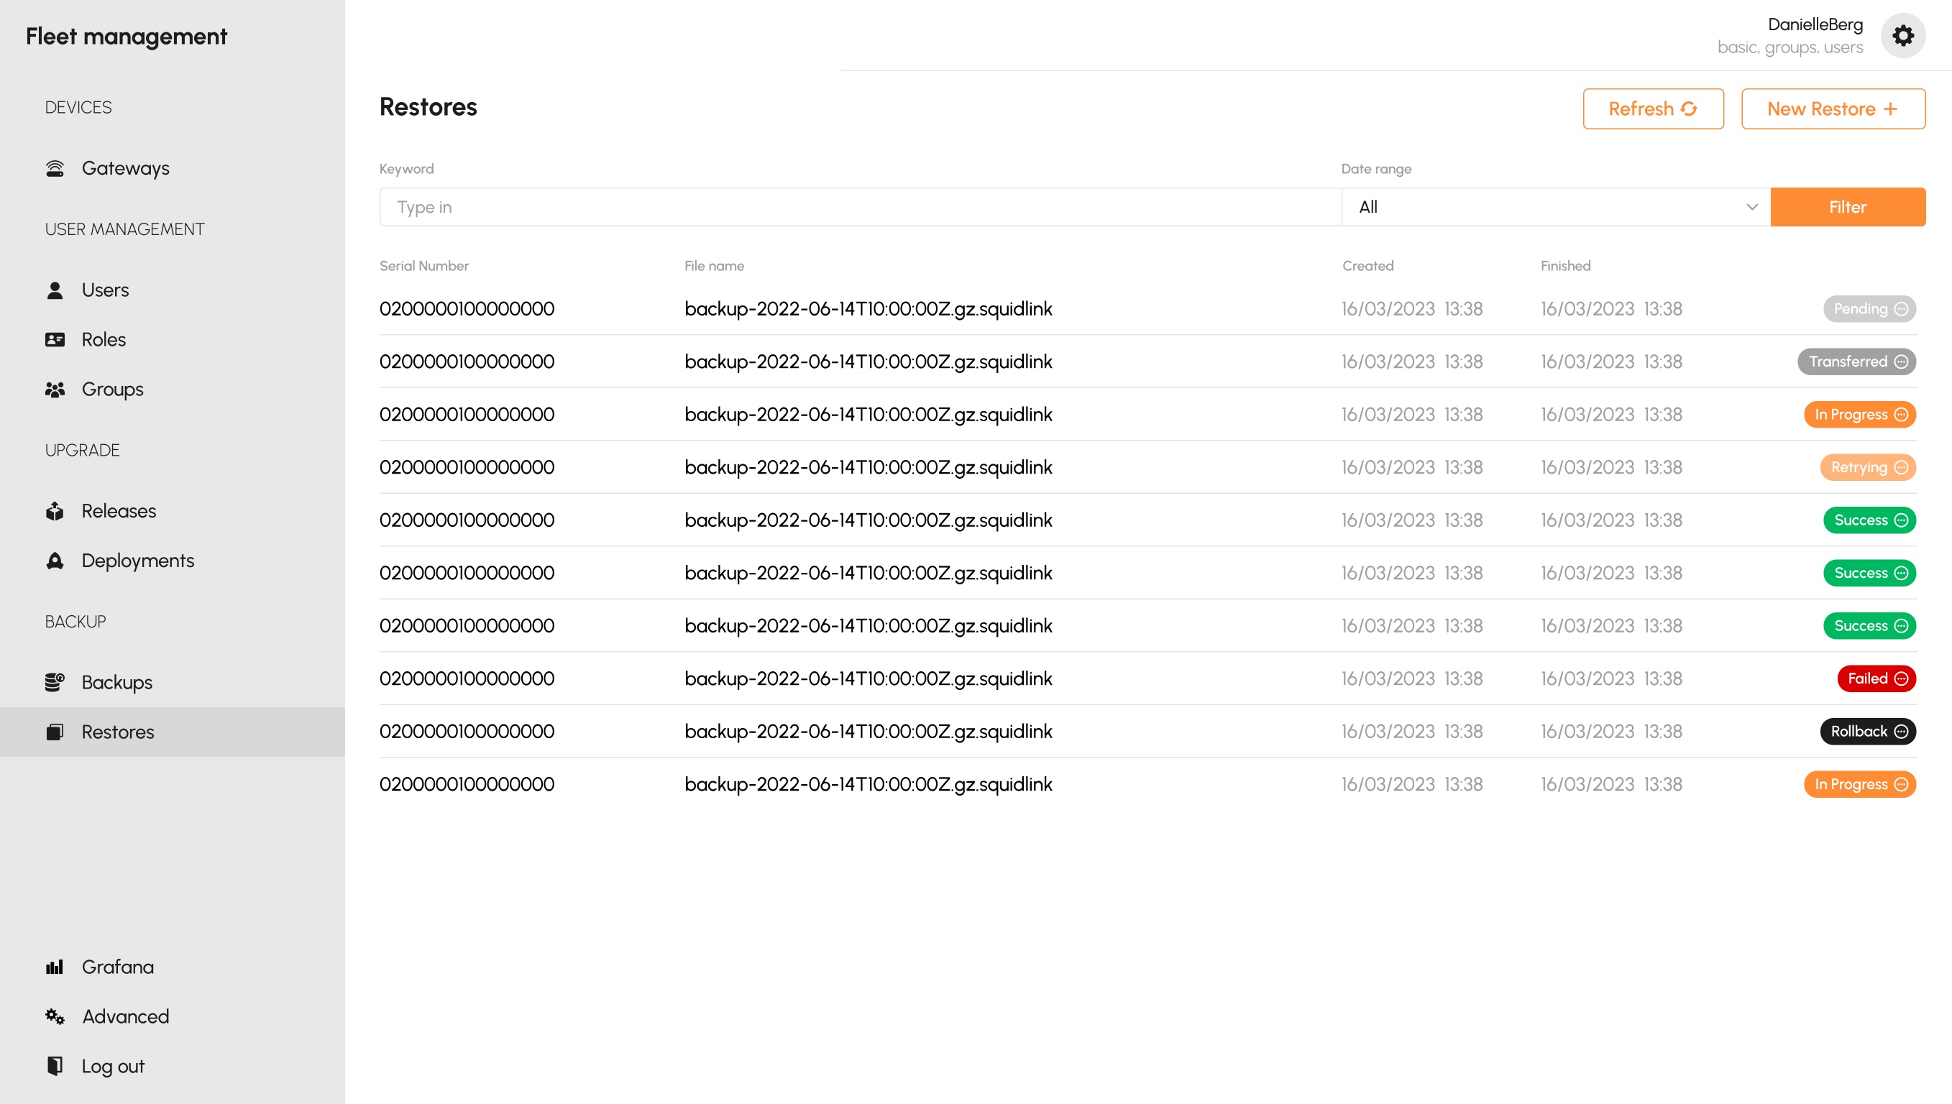Click Finished date in the Transferred row
This screenshot has width=1952, height=1104.
click(1611, 362)
